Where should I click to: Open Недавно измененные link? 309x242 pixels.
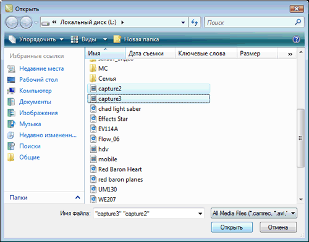tap(48, 135)
